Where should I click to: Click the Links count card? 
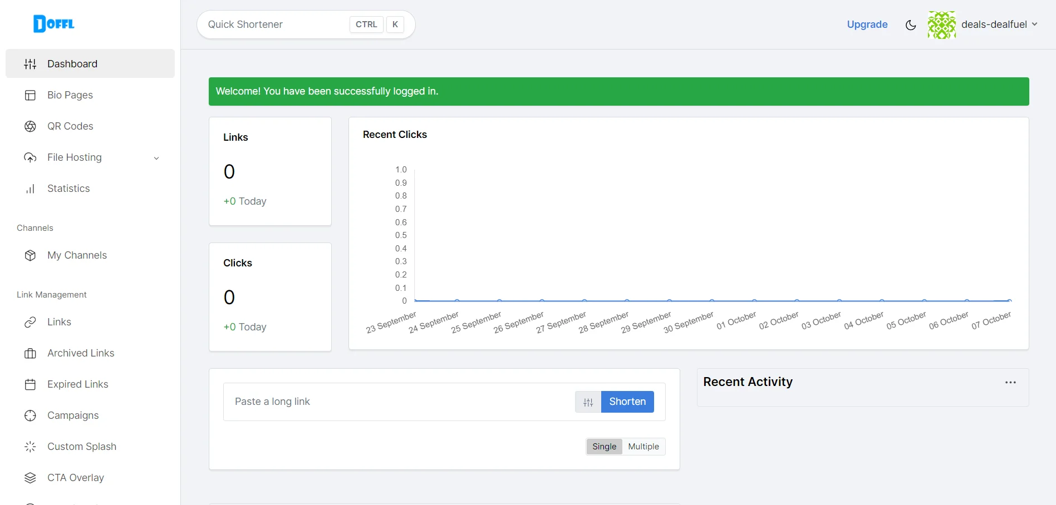tap(270, 171)
